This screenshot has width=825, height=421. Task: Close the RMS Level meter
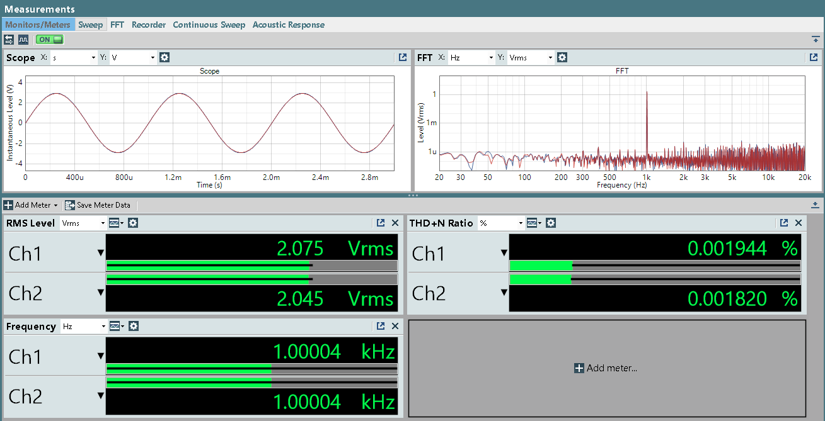(x=395, y=223)
